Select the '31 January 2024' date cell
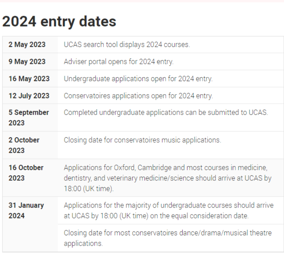 [30, 224]
